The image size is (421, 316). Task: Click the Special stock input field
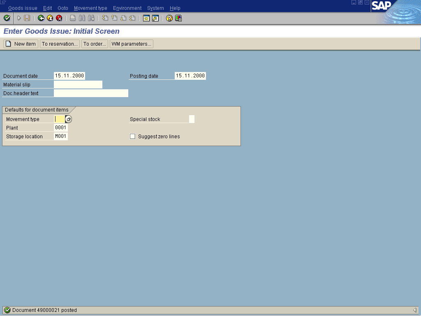tap(192, 119)
